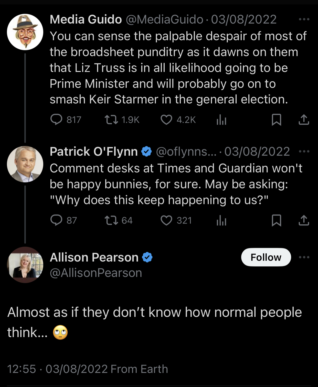The height and width of the screenshot is (387, 318).
Task: Retweet Media Guido's post
Action: (111, 120)
